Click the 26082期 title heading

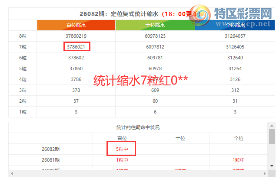point(140,14)
